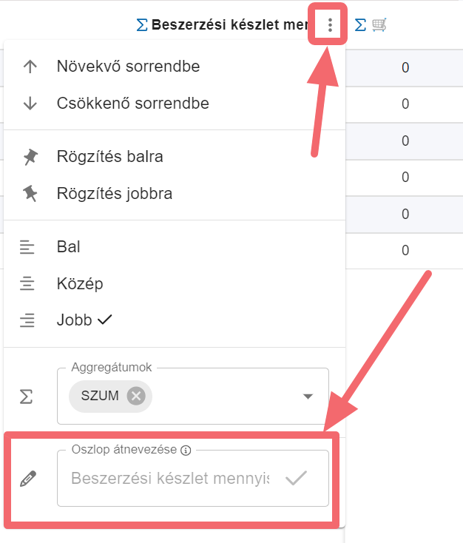Click the sigma icon beside Aggregátumok
This screenshot has width=463, height=543.
(27, 397)
